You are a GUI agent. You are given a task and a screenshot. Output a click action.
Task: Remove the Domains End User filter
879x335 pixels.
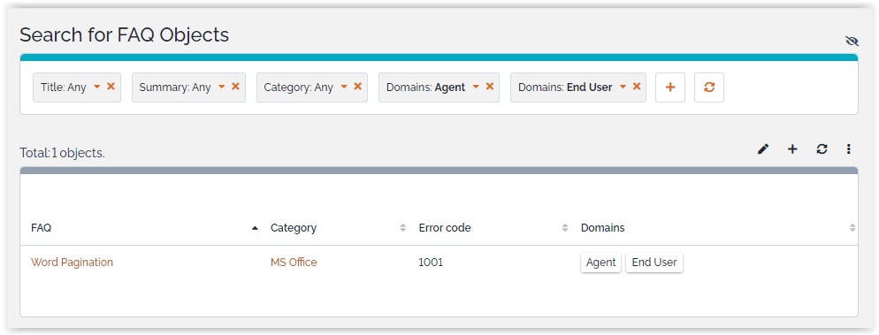point(637,87)
